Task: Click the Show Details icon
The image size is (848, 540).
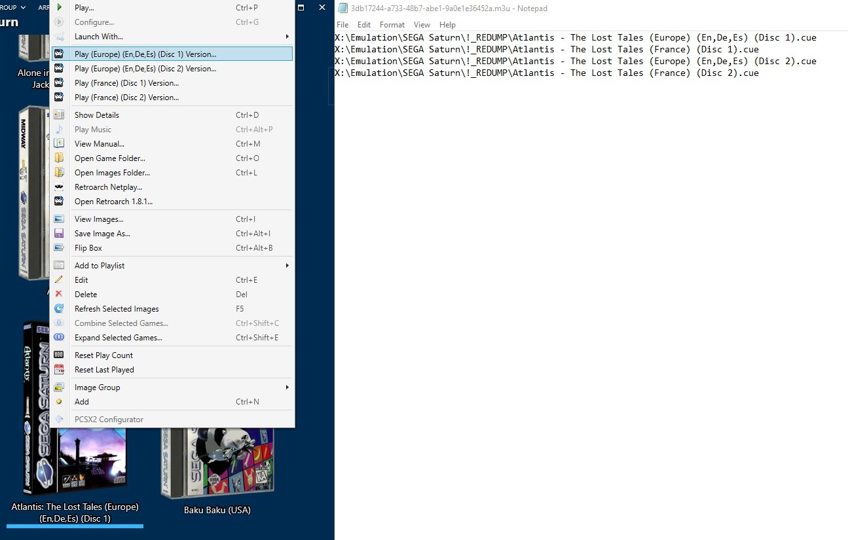Action: [x=59, y=115]
